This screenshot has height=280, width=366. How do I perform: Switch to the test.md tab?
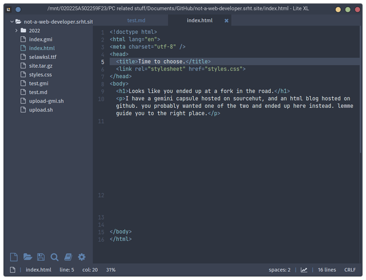point(136,20)
